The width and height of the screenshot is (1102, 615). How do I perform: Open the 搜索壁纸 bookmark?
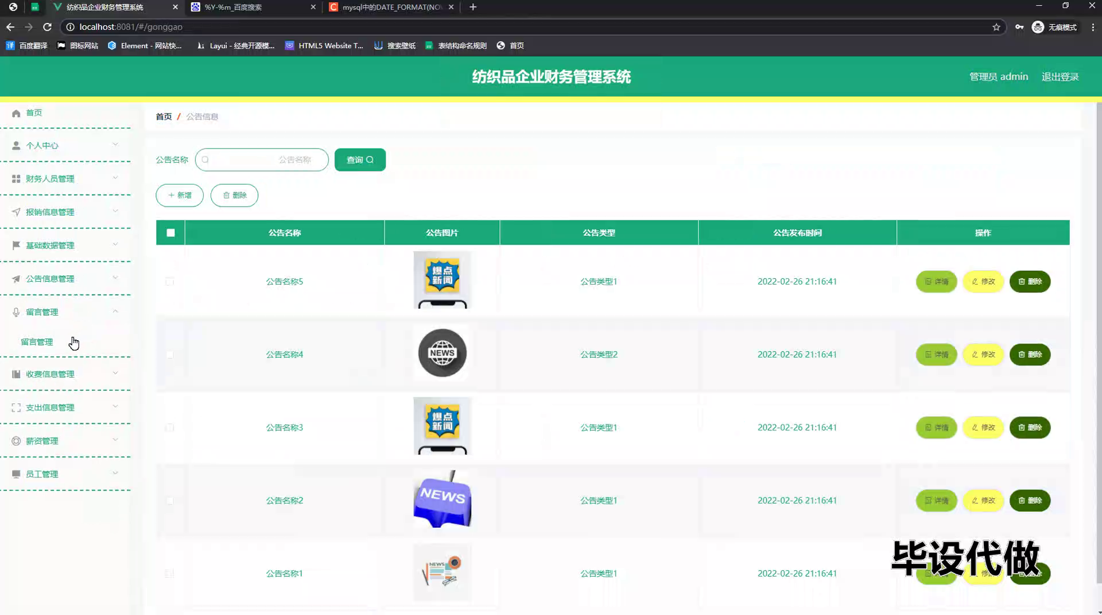click(395, 45)
